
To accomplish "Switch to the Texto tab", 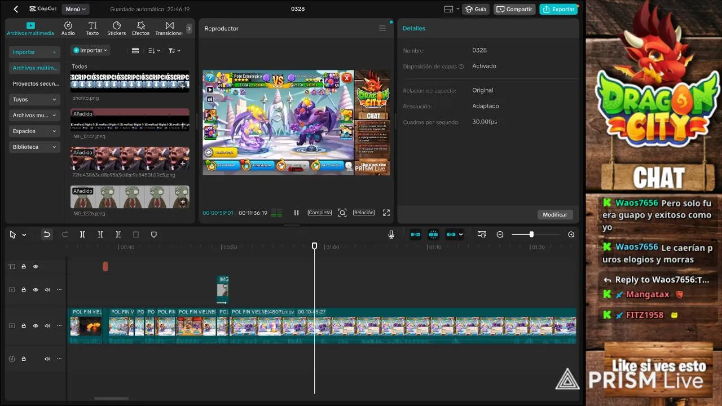I will (93, 29).
